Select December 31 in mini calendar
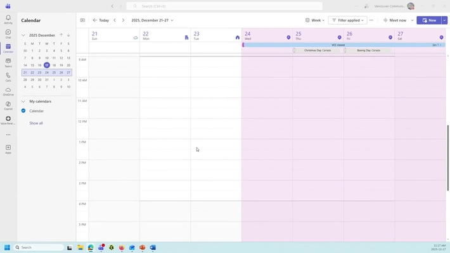The width and height of the screenshot is (450, 253). coord(46,80)
